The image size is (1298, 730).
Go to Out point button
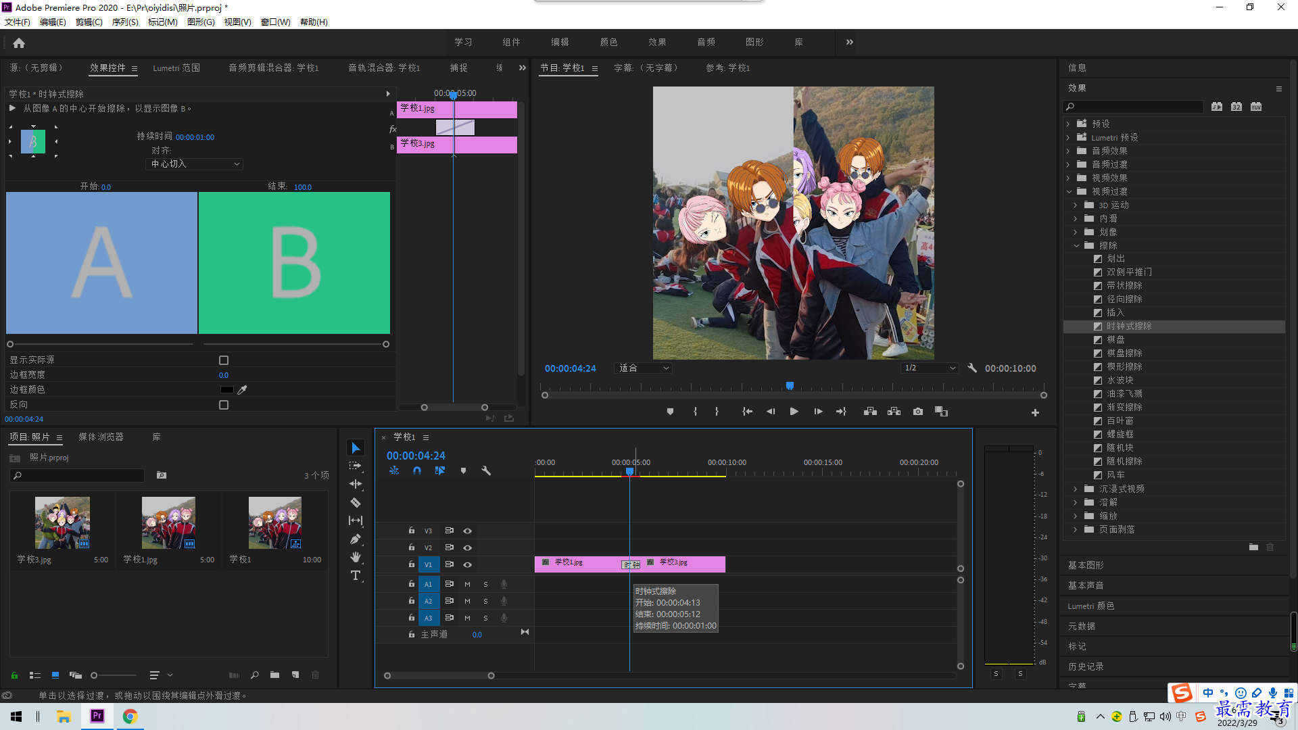[842, 412]
